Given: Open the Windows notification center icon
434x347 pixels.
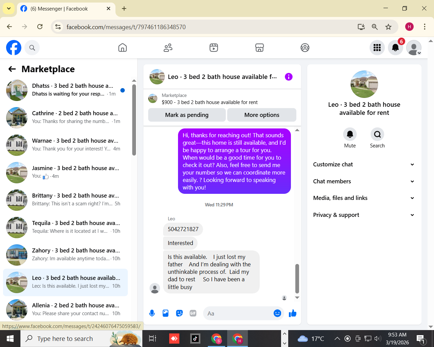Looking at the screenshot, I should coord(421,339).
